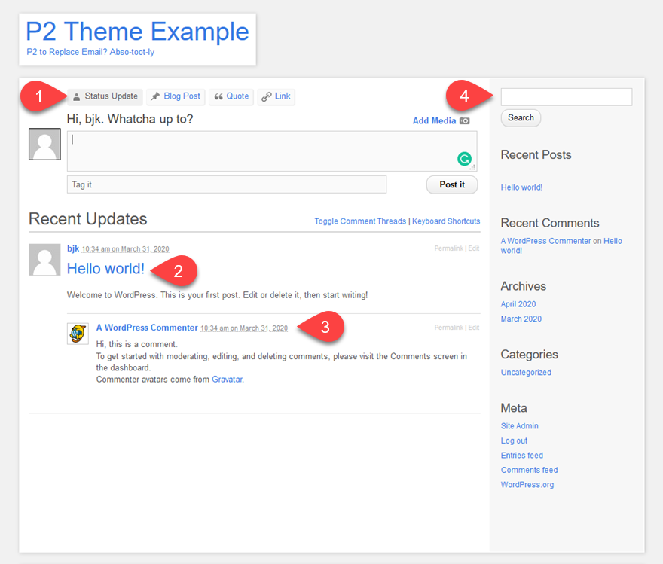The height and width of the screenshot is (564, 663).
Task: Click the WordPress Commenter avatar icon
Action: point(78,334)
